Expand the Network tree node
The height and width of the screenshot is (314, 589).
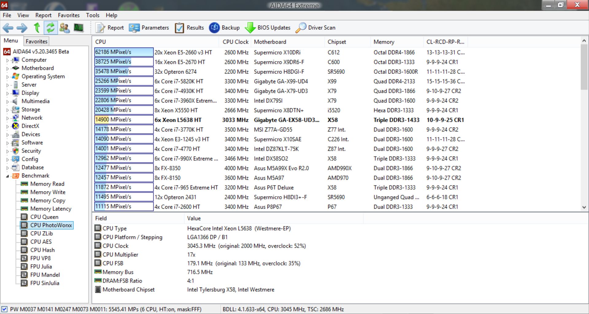click(8, 118)
